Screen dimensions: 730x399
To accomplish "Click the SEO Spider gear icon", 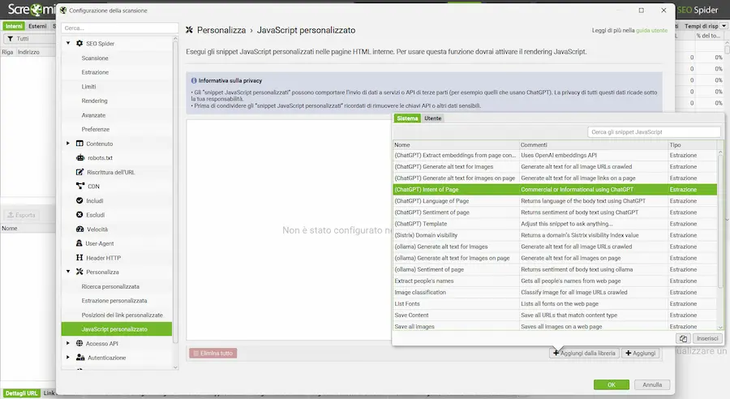I will click(x=79, y=43).
